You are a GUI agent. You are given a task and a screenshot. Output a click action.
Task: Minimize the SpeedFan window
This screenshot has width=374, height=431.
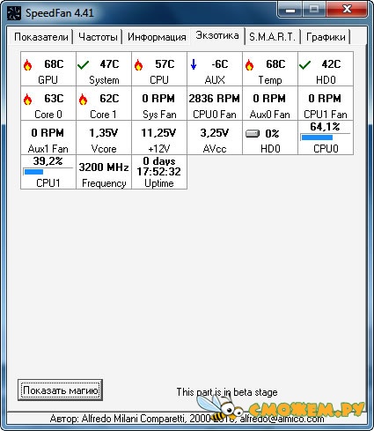(x=290, y=11)
